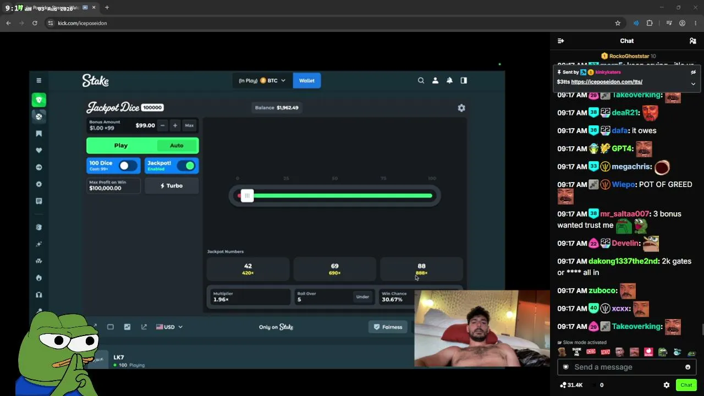Click username megachris in chat
The width and height of the screenshot is (704, 396).
tap(632, 167)
